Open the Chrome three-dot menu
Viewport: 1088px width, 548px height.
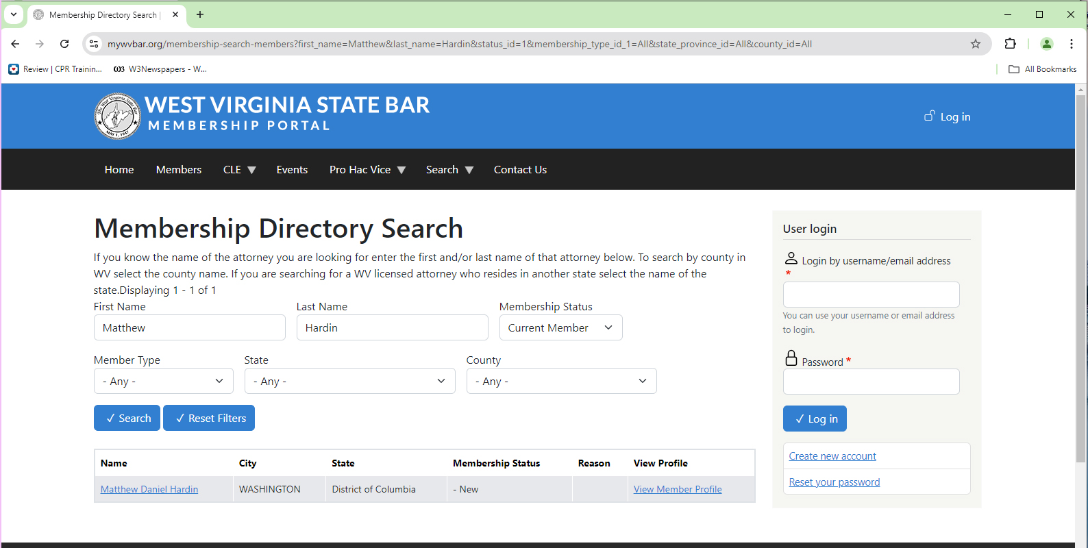click(1072, 44)
